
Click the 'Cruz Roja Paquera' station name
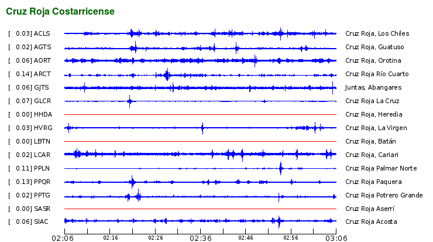373,182
